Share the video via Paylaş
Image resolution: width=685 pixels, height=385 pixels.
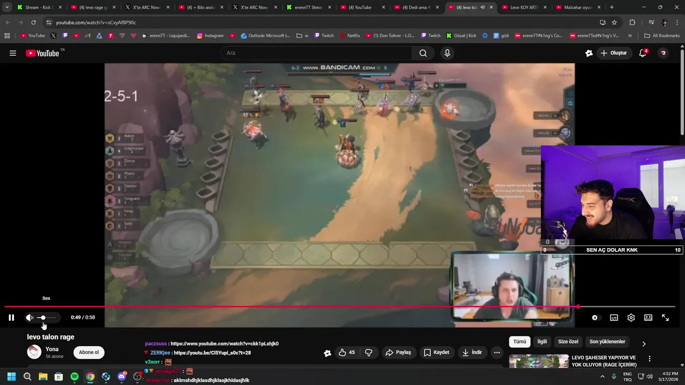pyautogui.click(x=398, y=352)
